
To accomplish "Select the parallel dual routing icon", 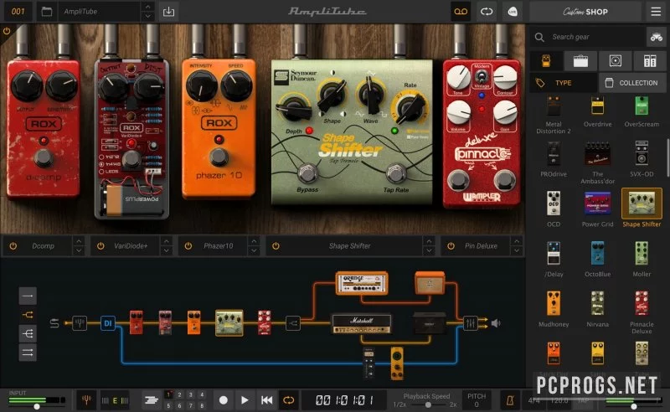I will [28, 353].
